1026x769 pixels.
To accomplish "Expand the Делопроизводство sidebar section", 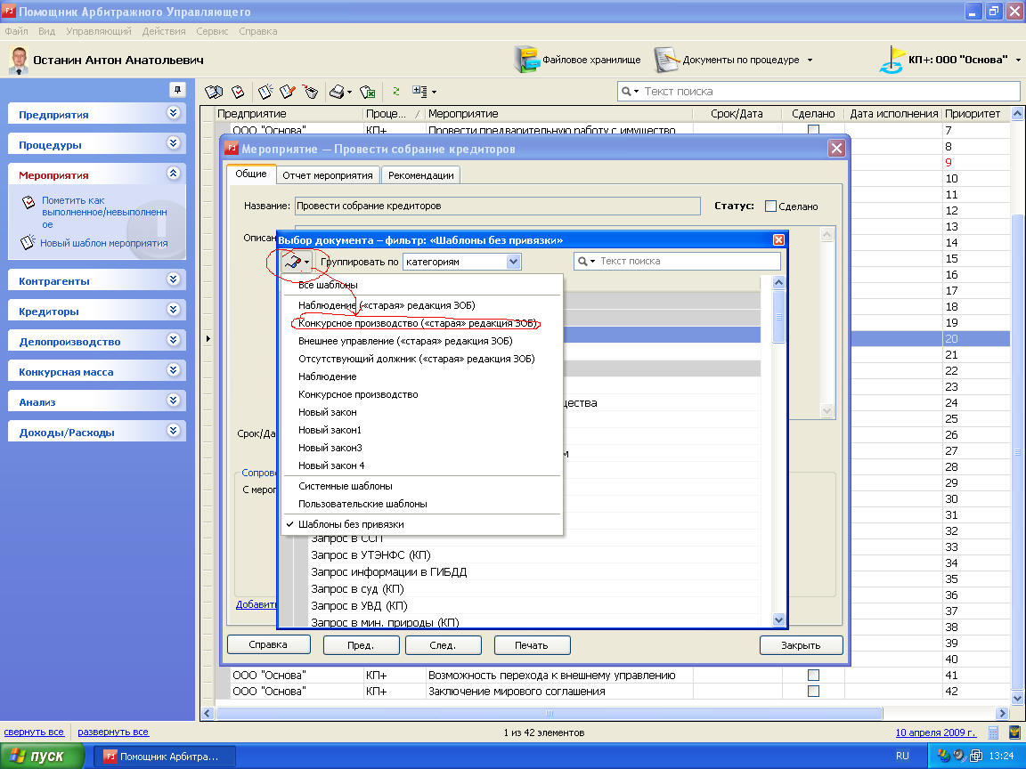I will click(174, 339).
